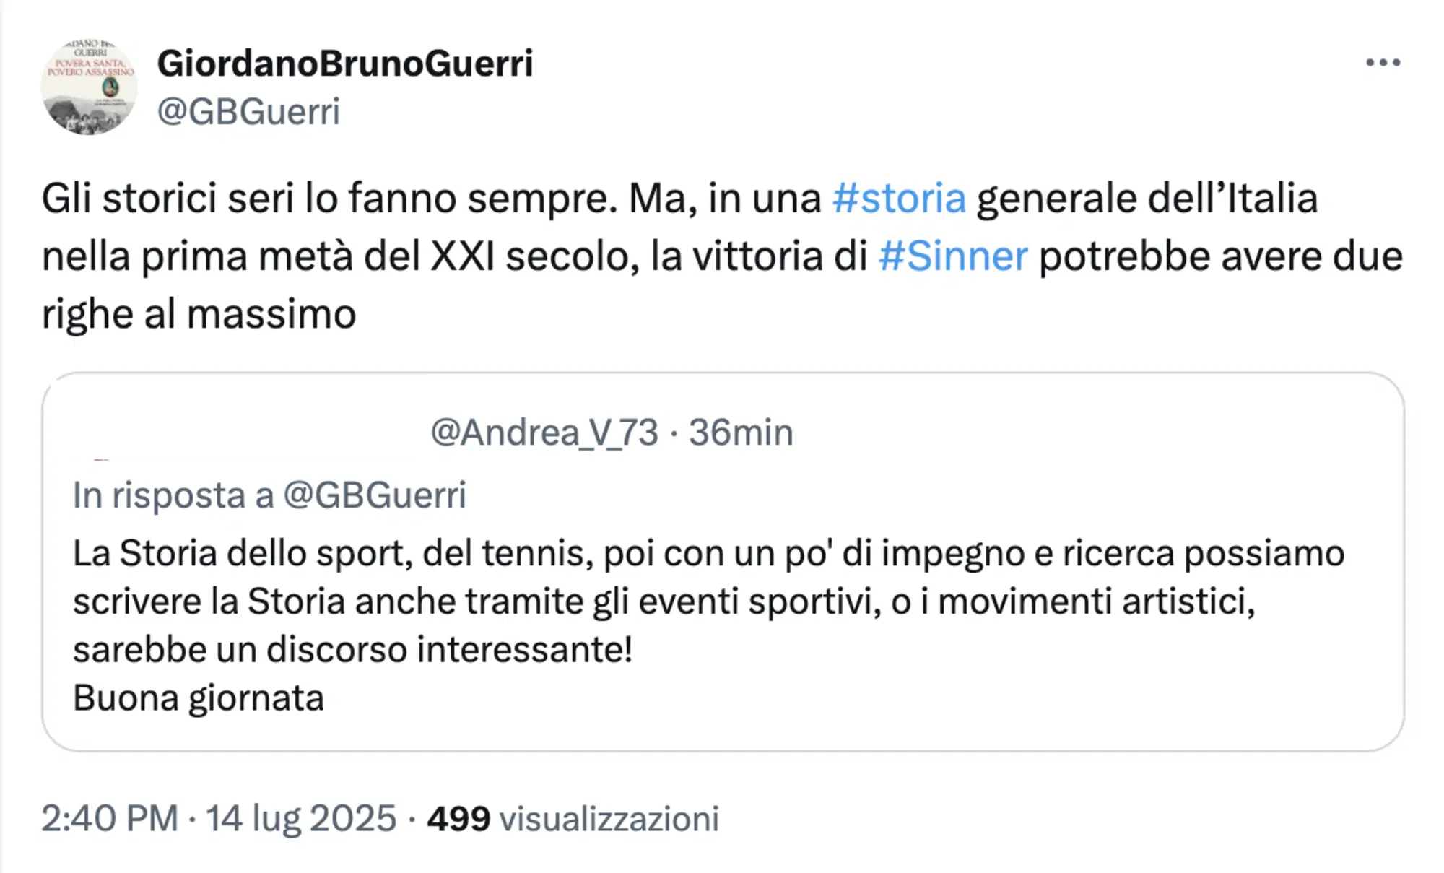Open the #Sinner hashtag

coord(952,256)
